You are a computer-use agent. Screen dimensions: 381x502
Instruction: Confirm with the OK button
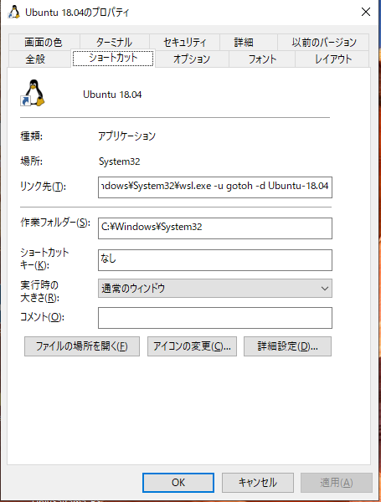click(x=178, y=483)
